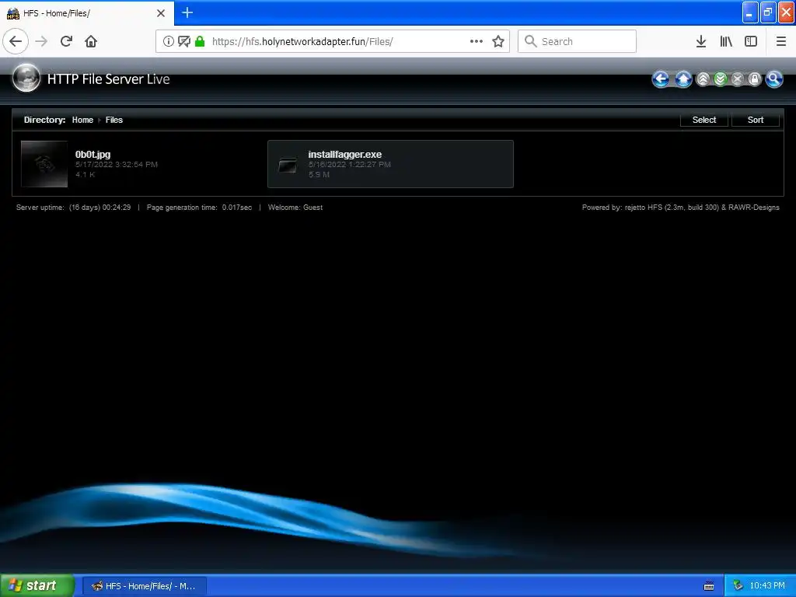796x597 pixels.
Task: Open the Library bookshelf icon
Action: pos(726,41)
